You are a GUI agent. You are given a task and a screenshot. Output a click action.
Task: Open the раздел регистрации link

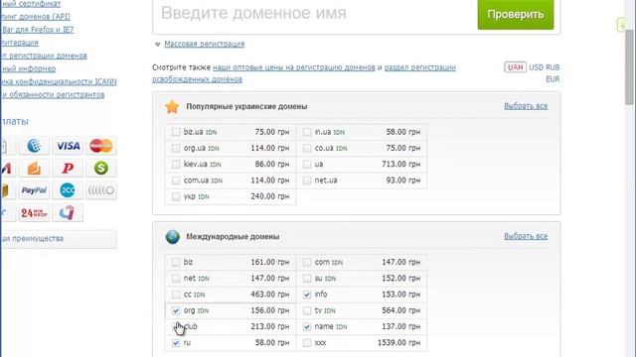pyautogui.click(x=419, y=67)
